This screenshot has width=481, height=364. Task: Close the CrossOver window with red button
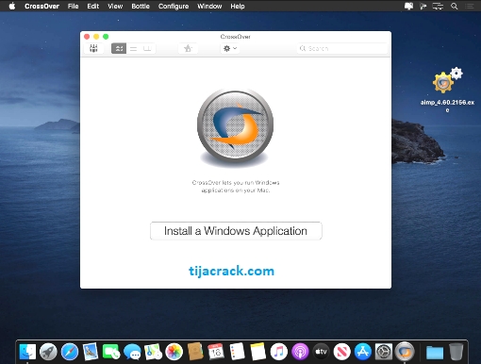(x=87, y=37)
